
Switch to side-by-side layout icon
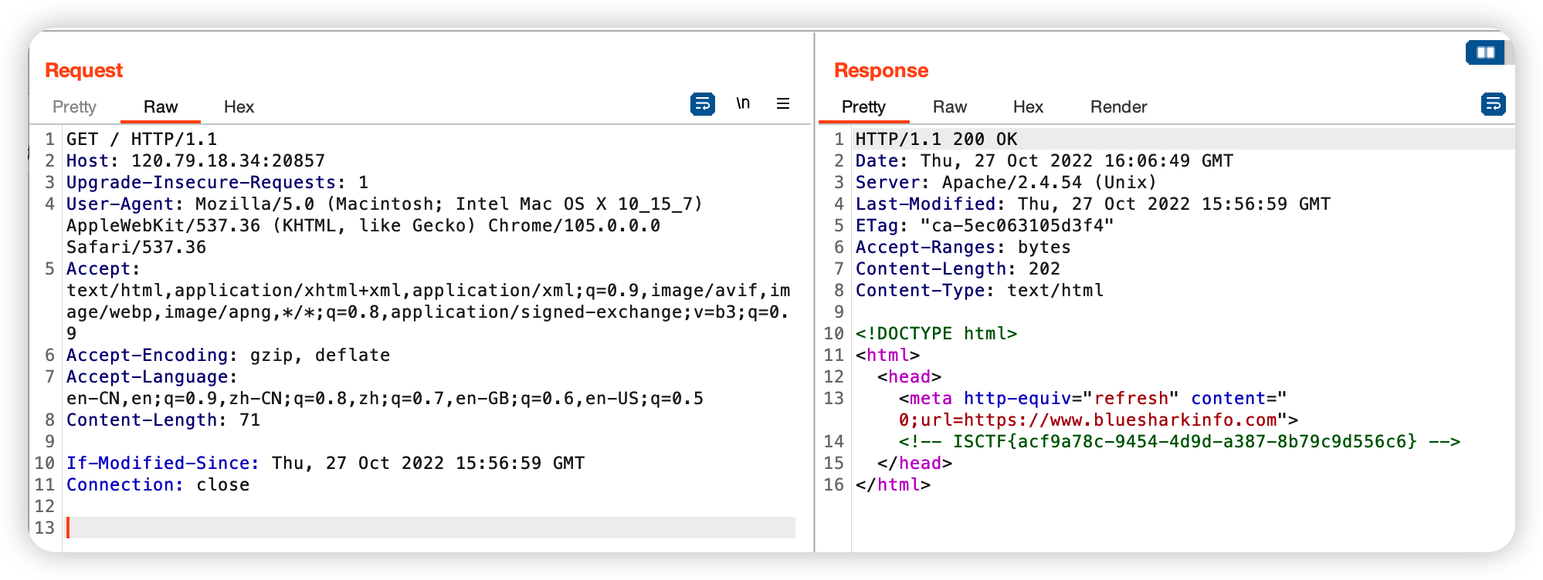(x=1485, y=52)
